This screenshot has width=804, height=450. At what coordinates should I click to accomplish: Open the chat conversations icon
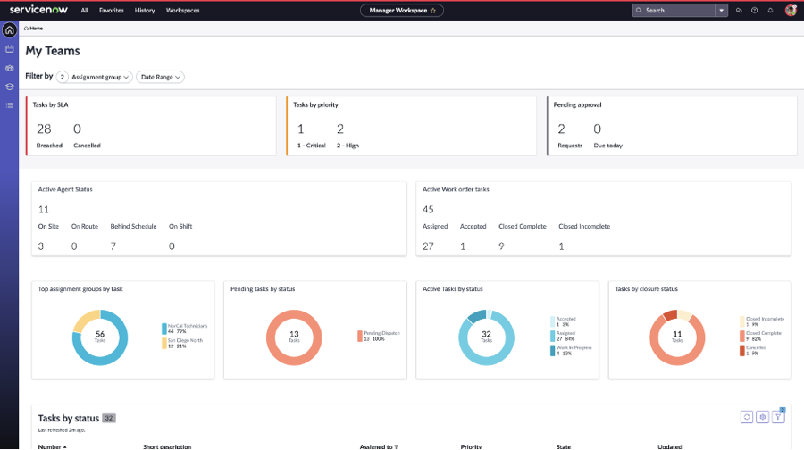[x=739, y=10]
